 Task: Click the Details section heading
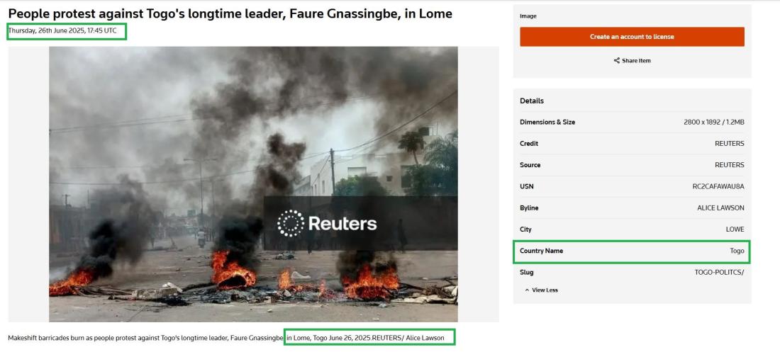[532, 101]
